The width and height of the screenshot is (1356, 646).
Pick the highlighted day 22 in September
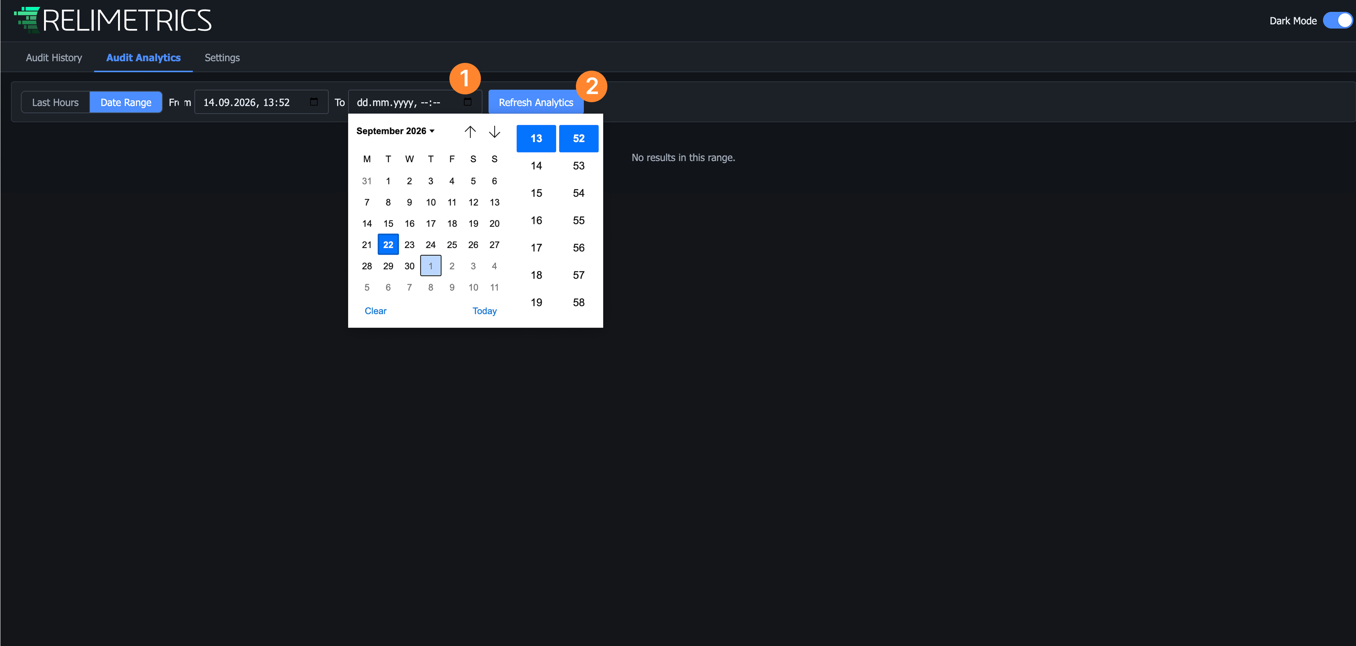388,244
